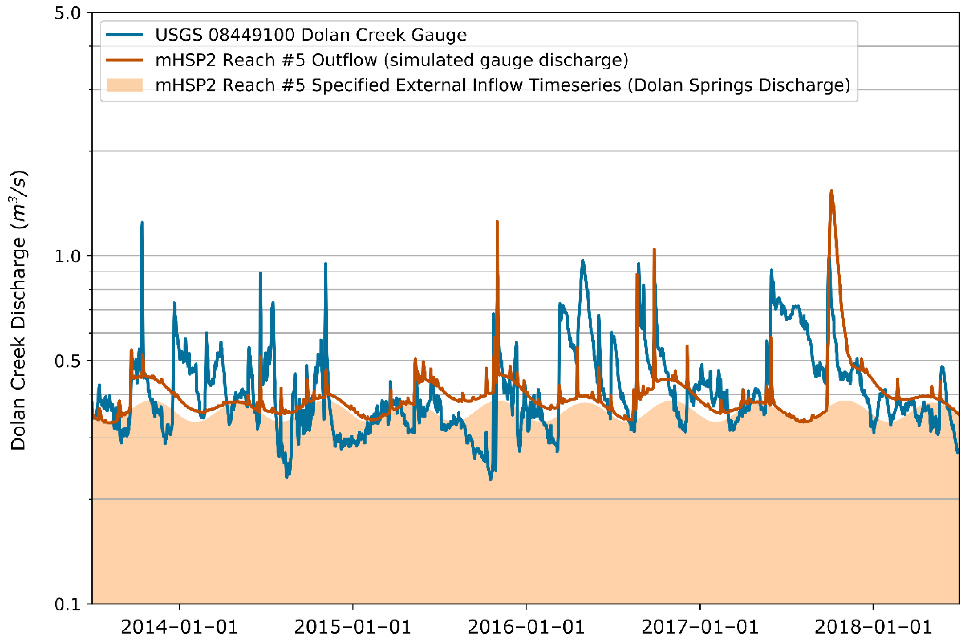The width and height of the screenshot is (967, 642).
Task: Click the blue USGS gauge legend line
Action: click(124, 35)
